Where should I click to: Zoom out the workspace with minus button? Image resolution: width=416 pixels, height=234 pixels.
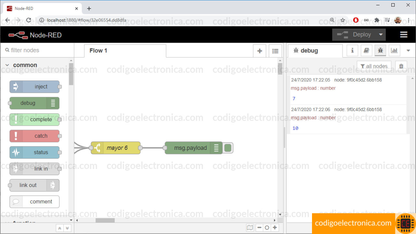[259, 228]
